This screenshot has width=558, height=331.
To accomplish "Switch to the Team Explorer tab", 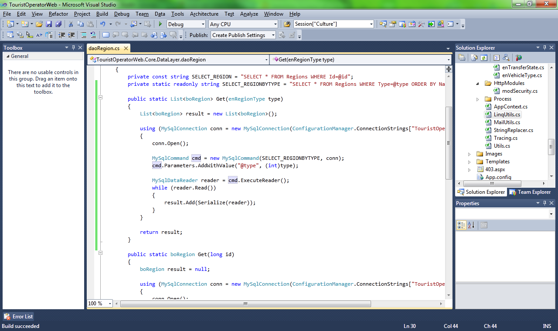I will [x=530, y=192].
